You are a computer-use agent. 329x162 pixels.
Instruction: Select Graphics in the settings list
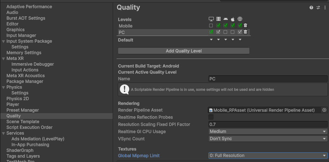pyautogui.click(x=15, y=30)
